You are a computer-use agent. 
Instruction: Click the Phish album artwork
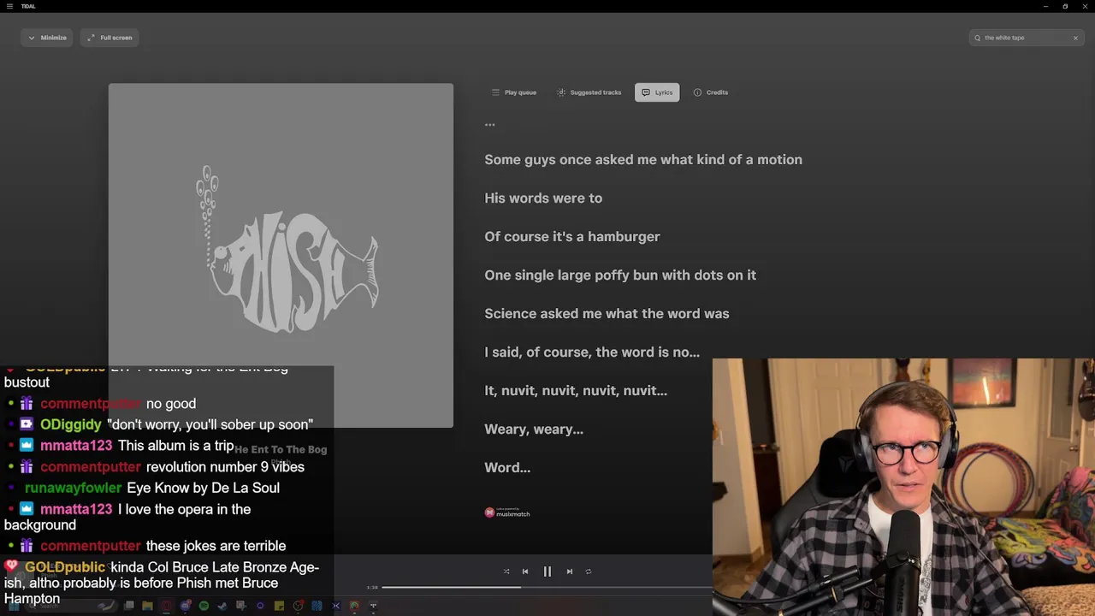tap(281, 255)
